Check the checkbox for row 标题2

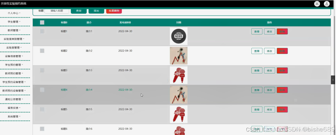pyautogui.click(x=42, y=51)
